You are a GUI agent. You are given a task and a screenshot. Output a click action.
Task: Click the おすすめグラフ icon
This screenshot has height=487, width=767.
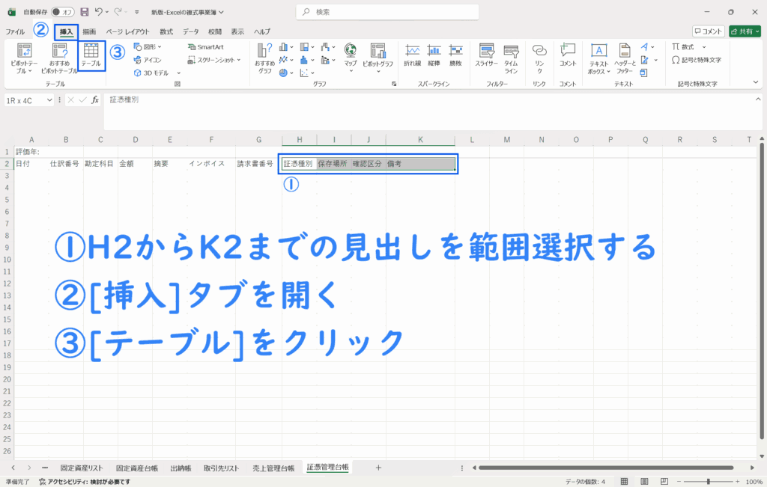coord(265,57)
